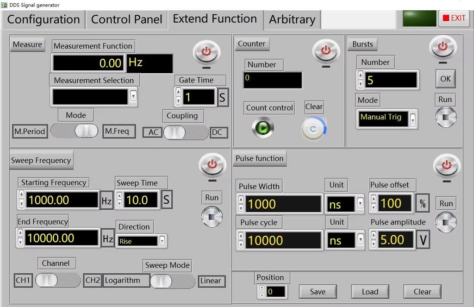
Task: Open the Control Panel tab
Action: point(126,19)
